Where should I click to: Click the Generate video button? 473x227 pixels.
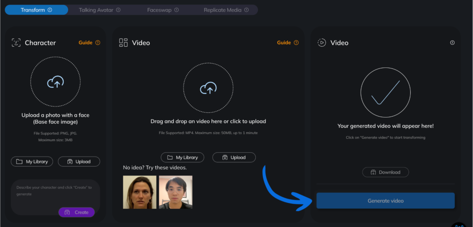386,201
